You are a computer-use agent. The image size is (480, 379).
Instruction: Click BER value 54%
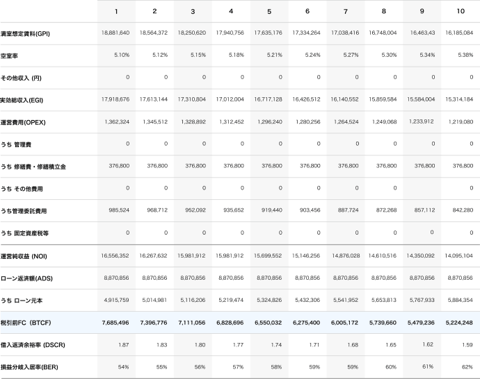(x=123, y=367)
